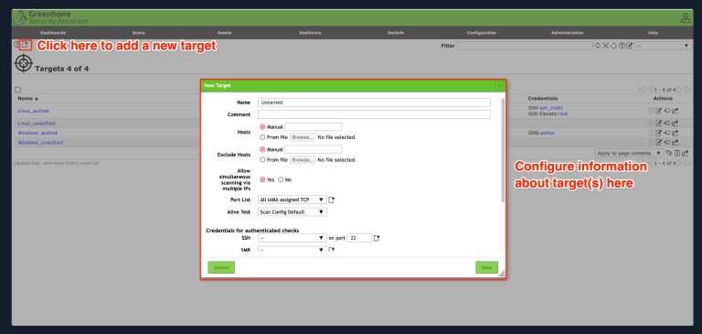702x334 pixels.
Task: Create new port list icon beside Port List
Action: pos(331,199)
